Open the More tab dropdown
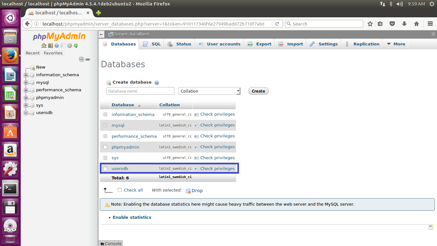The width and height of the screenshot is (437, 246). pos(396,44)
